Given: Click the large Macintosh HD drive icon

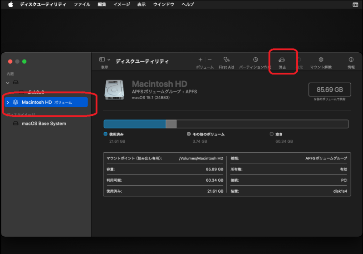Looking at the screenshot, I should pyautogui.click(x=114, y=90).
